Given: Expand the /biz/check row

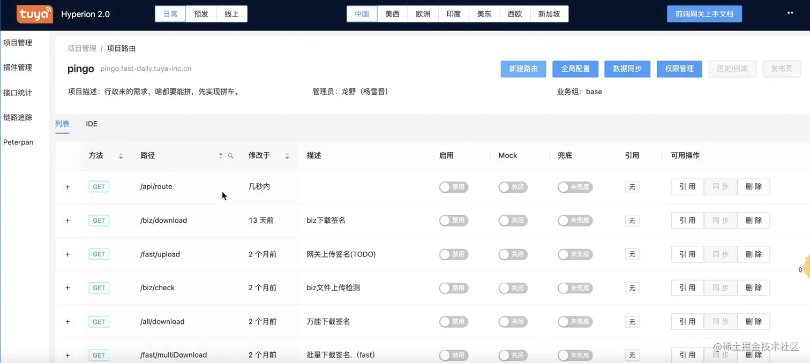Looking at the screenshot, I should coord(67,288).
